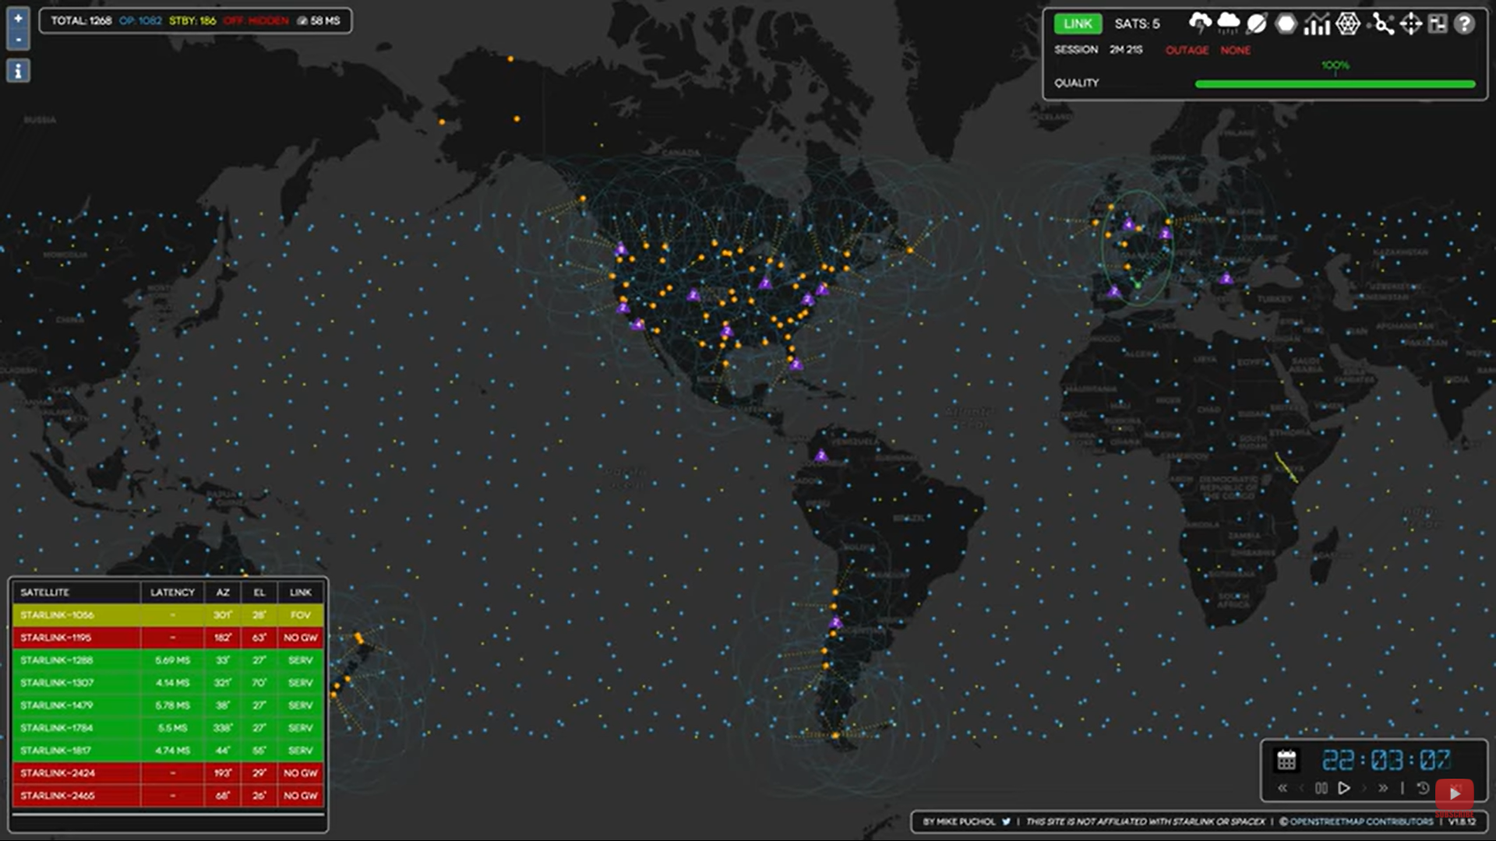Select the STARLINK-1479 table row
Screen dimensions: 1496x841
(x=168, y=706)
